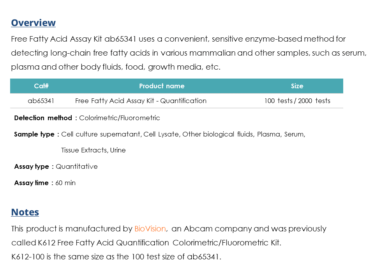Click the Free Fatty Acid Assay Kit - Quantification cell
Viewport: 374px width, 280px height.
coord(141,101)
